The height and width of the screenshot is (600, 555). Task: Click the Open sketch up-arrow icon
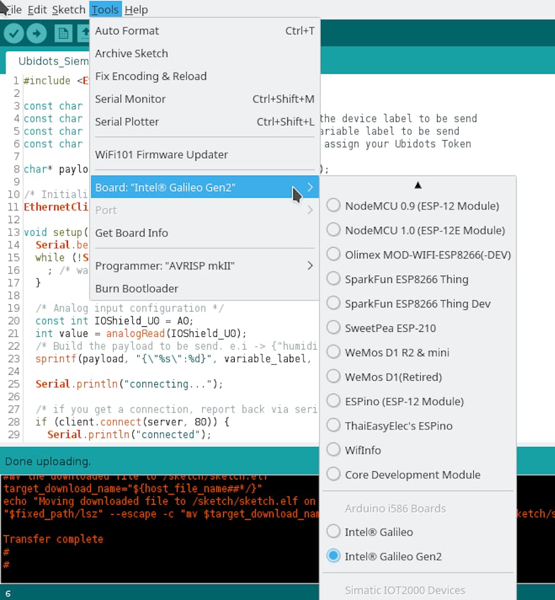84,34
